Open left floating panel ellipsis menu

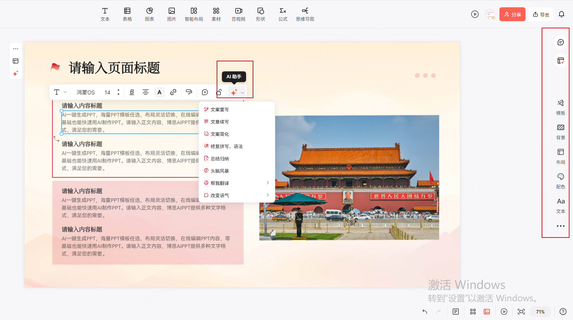[x=16, y=49]
